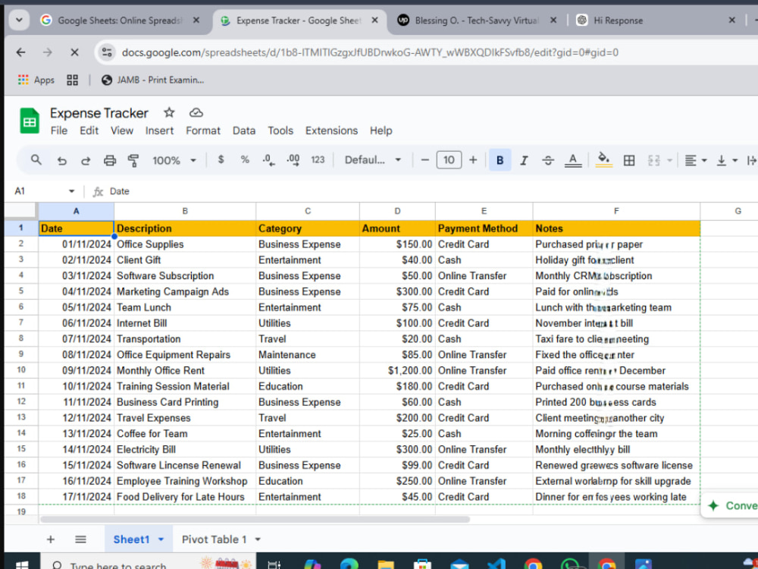Redo the last action
Screen dimensions: 758x569
86,160
